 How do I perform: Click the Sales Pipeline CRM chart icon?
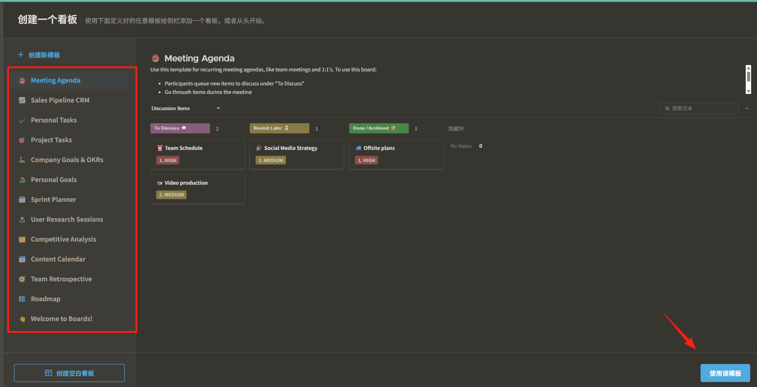click(22, 100)
